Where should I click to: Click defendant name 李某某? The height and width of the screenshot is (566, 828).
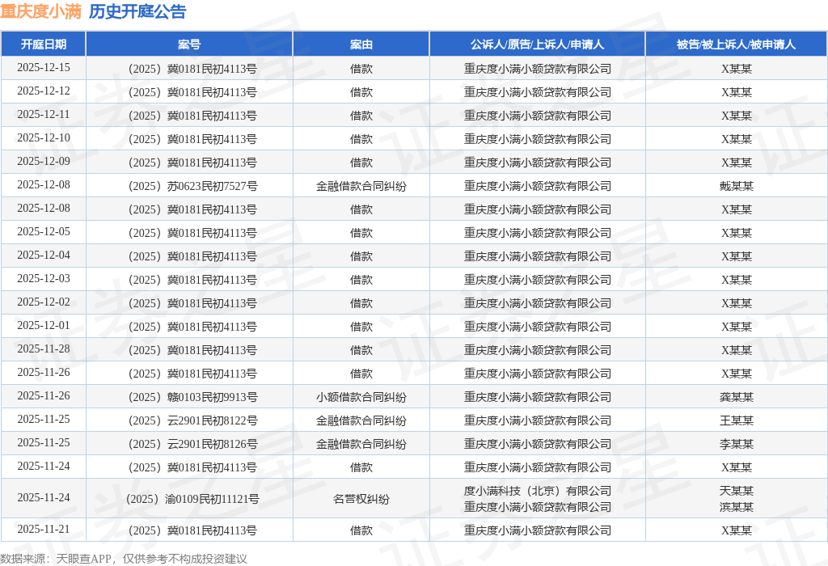point(736,444)
